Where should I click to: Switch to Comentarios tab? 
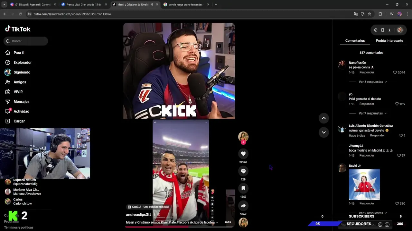pos(355,41)
